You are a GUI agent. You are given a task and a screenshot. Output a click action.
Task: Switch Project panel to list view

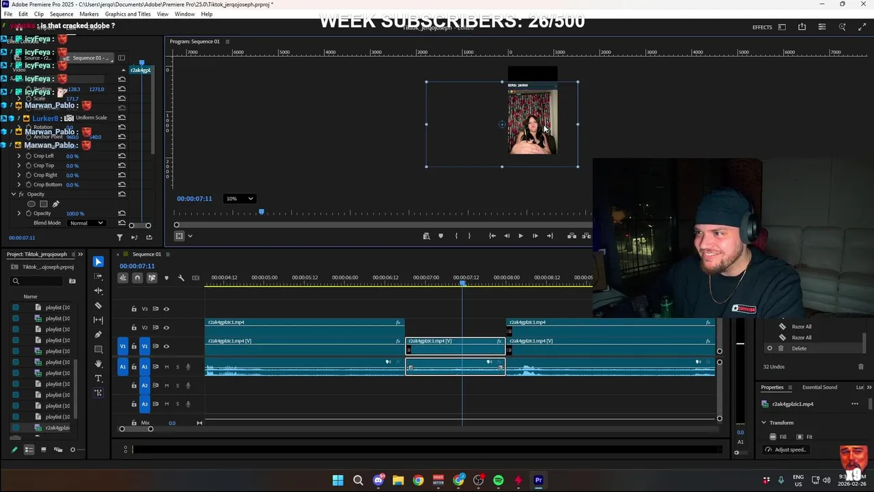coord(29,450)
